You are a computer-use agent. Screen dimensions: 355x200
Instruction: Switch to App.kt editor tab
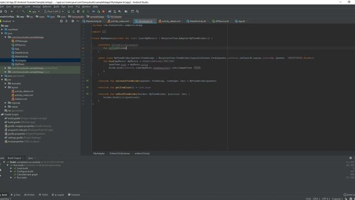pyautogui.click(x=241, y=21)
